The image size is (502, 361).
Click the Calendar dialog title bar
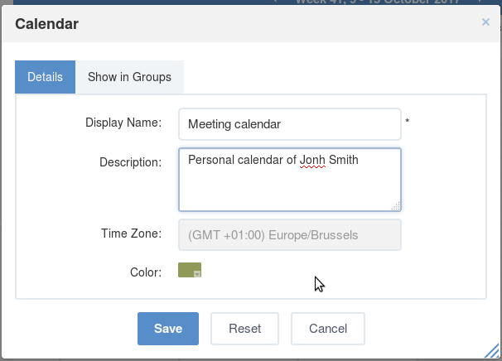[x=251, y=24]
